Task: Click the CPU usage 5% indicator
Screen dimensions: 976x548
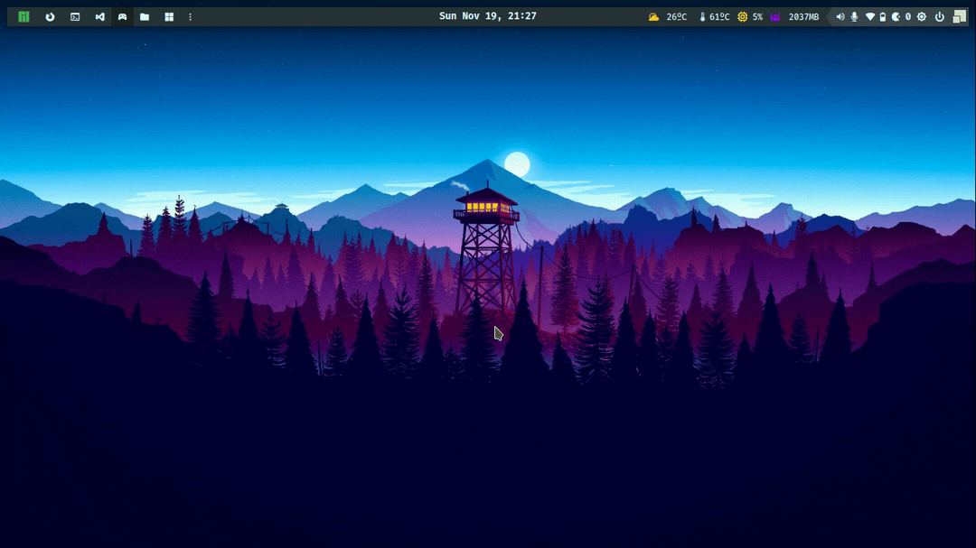Action: pos(750,17)
